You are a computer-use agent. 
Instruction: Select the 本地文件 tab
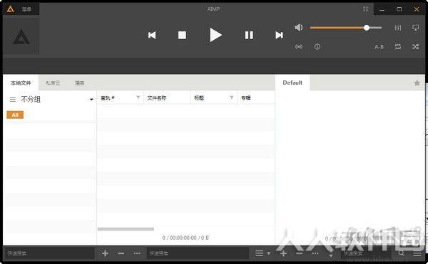[x=21, y=83]
